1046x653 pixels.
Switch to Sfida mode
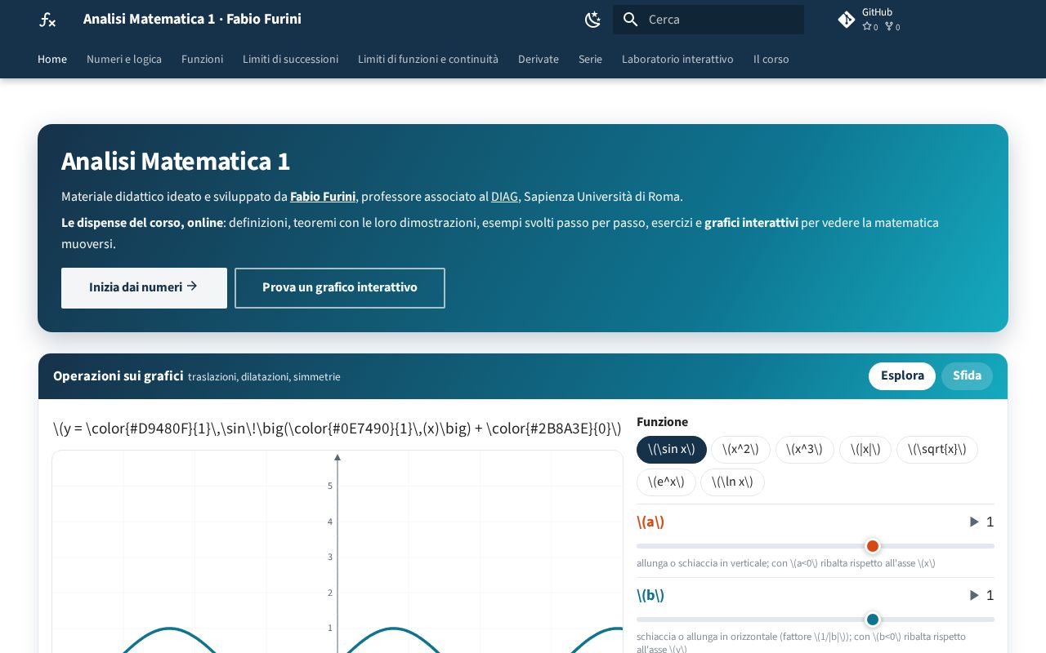[967, 376]
